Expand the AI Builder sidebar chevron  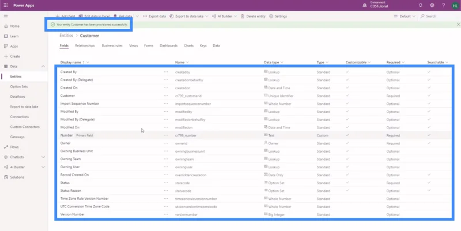43,167
